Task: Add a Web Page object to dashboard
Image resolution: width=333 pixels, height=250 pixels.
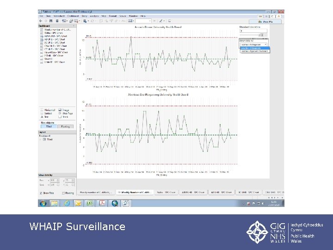Action: pos(66,113)
